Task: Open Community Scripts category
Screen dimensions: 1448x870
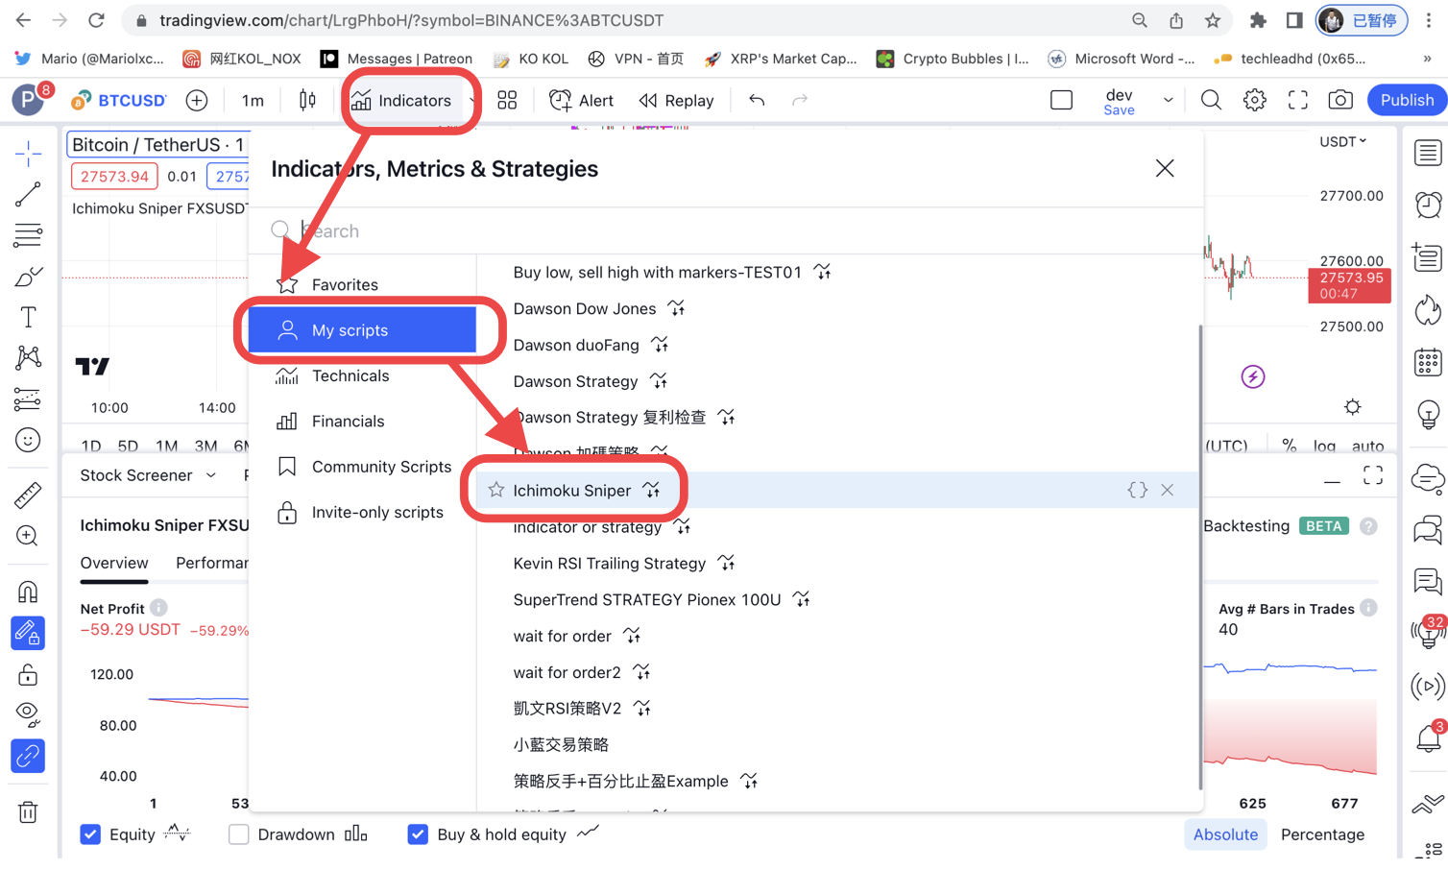Action: point(381,467)
